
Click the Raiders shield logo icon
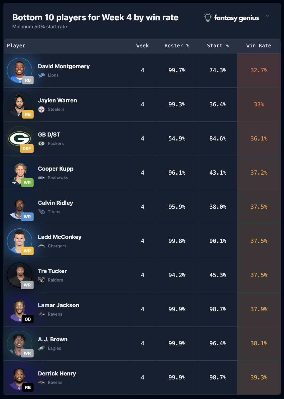pos(42,280)
